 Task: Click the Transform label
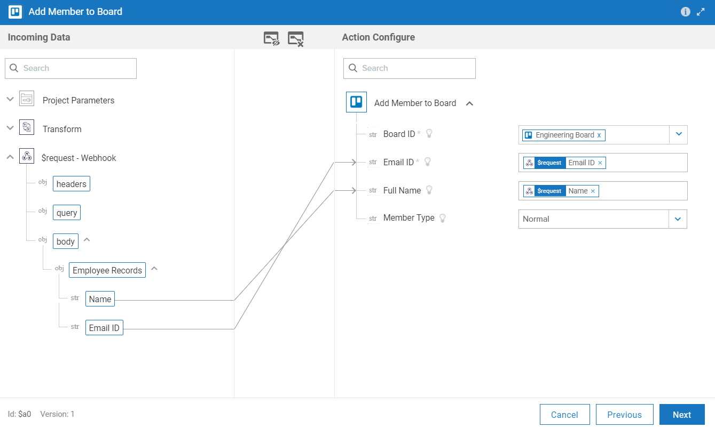(x=62, y=129)
